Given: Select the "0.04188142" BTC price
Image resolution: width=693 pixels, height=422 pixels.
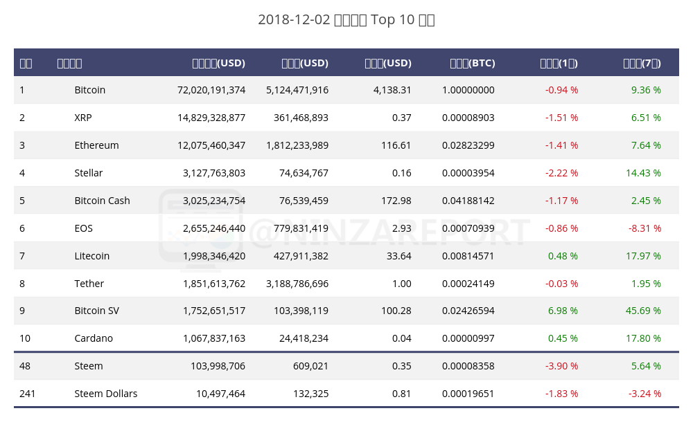Looking at the screenshot, I should tap(468, 201).
